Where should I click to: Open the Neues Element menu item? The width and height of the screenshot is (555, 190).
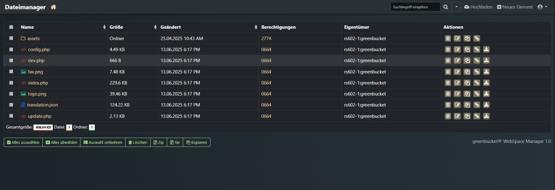pos(515,7)
